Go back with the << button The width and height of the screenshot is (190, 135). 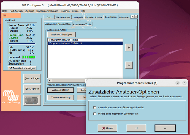[136, 128]
